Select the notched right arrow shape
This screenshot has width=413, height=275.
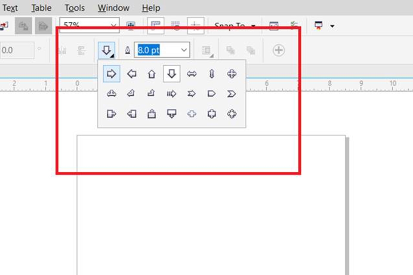(191, 93)
